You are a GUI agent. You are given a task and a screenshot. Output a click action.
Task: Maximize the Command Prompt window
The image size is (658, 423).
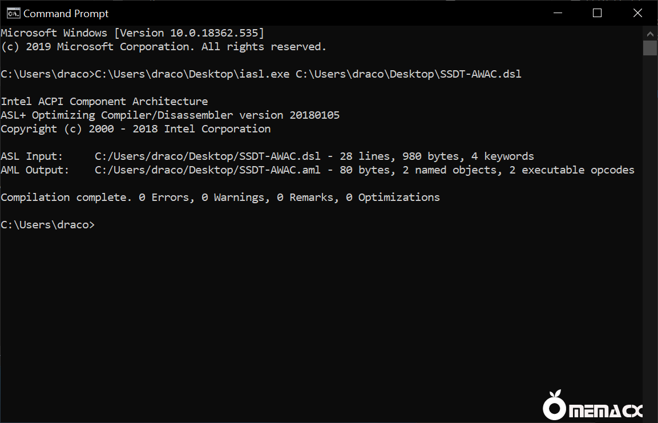(597, 13)
